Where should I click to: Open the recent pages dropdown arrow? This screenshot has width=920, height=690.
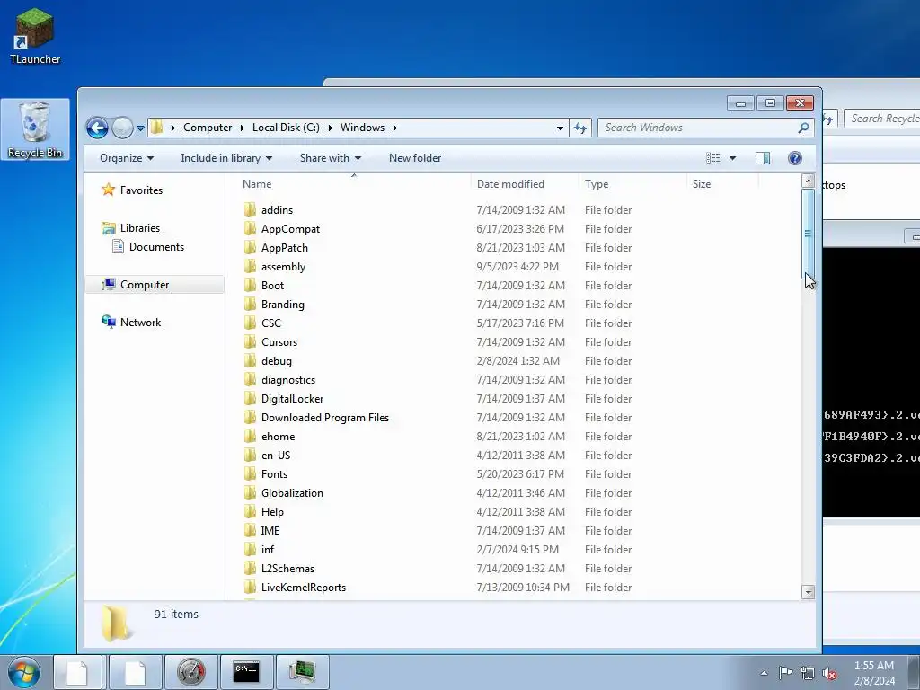pos(141,128)
